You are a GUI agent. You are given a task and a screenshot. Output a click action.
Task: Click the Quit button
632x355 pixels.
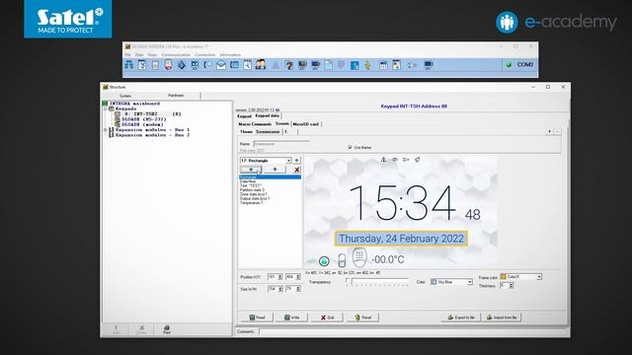pyautogui.click(x=327, y=318)
